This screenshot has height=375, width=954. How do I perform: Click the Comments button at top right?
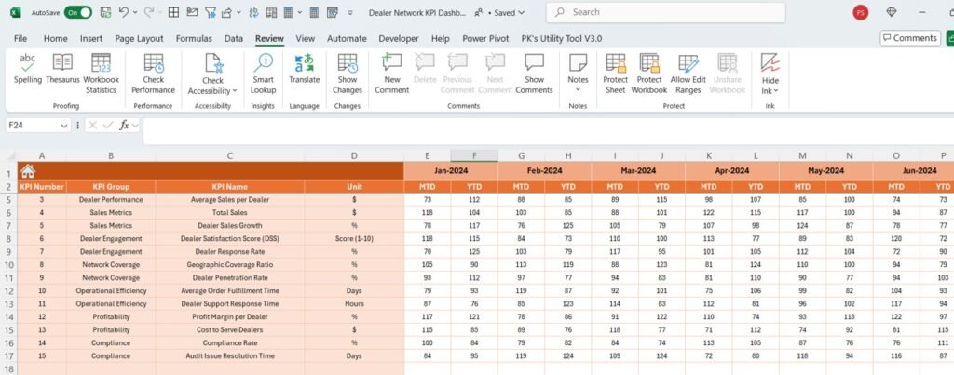[909, 38]
